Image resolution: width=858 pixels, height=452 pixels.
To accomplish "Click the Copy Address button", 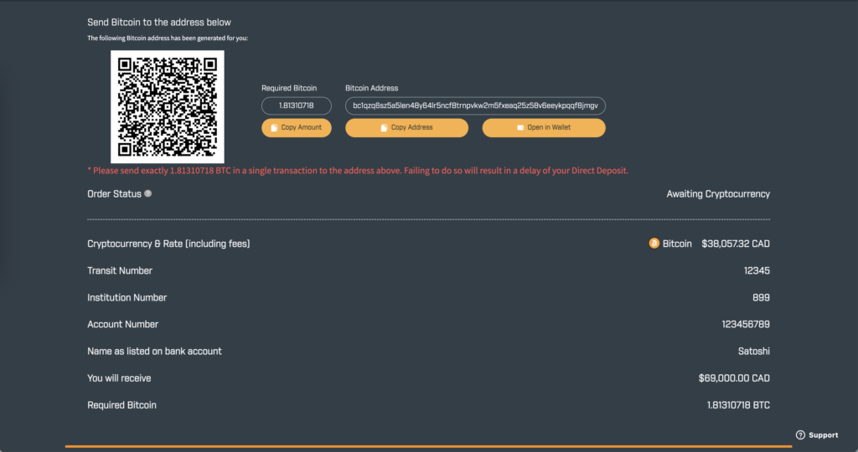I will point(406,127).
